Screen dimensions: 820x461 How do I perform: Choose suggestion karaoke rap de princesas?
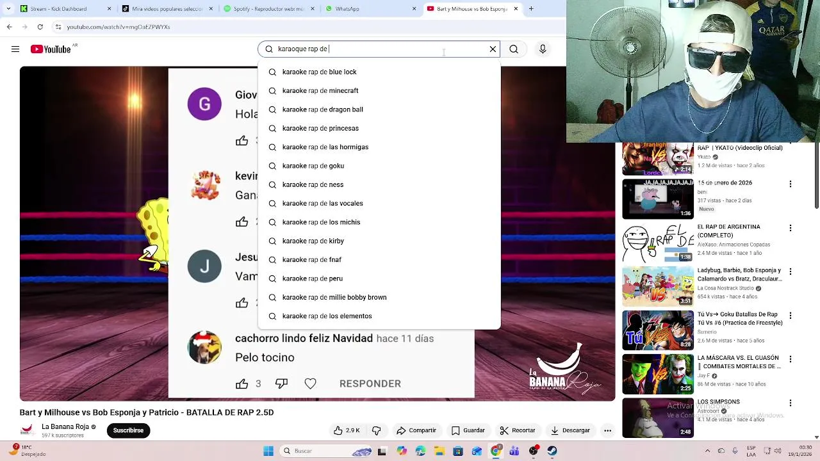(379, 128)
